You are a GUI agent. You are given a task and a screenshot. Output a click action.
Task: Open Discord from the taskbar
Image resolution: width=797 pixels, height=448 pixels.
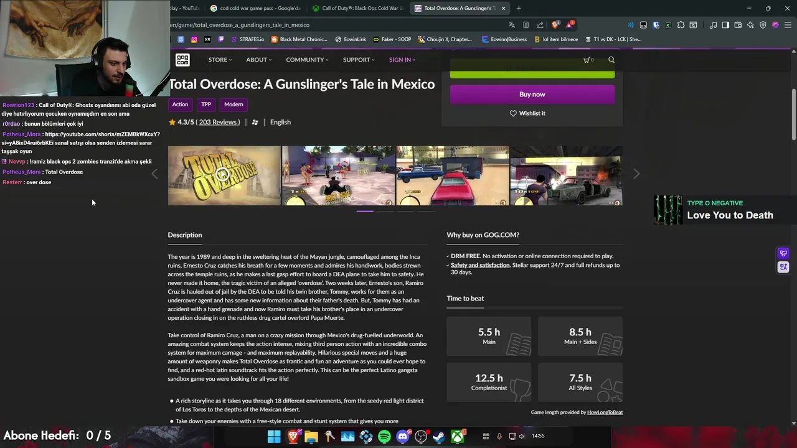point(403,437)
